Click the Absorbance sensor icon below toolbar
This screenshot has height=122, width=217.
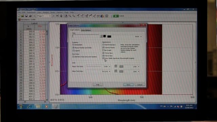(x=19, y=20)
